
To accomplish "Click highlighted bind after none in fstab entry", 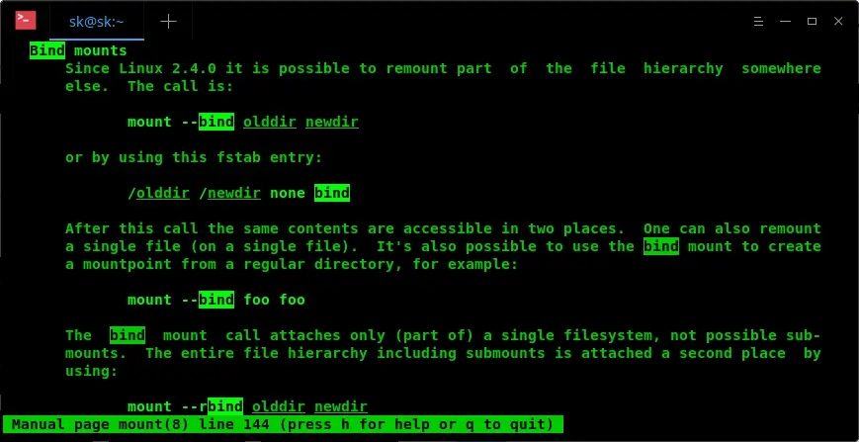I will (x=332, y=193).
